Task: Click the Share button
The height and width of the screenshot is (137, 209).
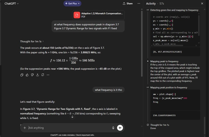Action: (128, 4)
